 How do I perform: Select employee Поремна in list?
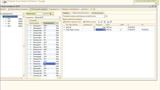click(37, 66)
